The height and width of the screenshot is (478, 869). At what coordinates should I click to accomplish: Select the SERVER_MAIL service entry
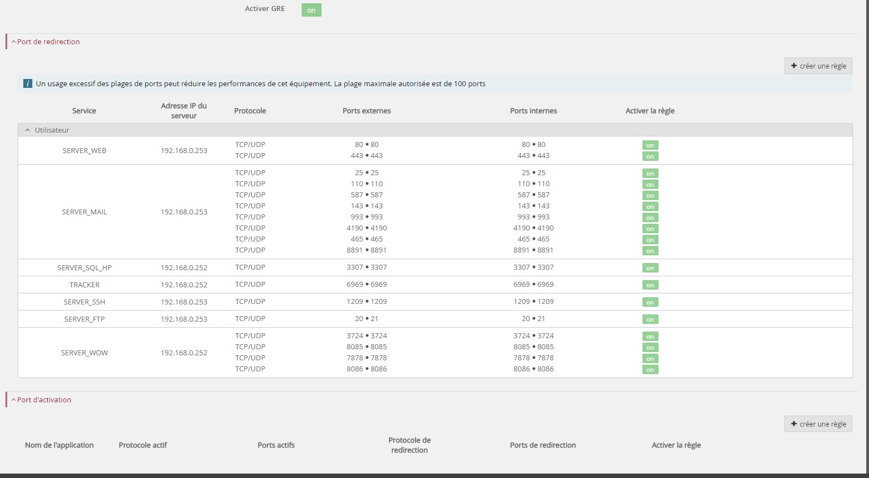coord(84,212)
